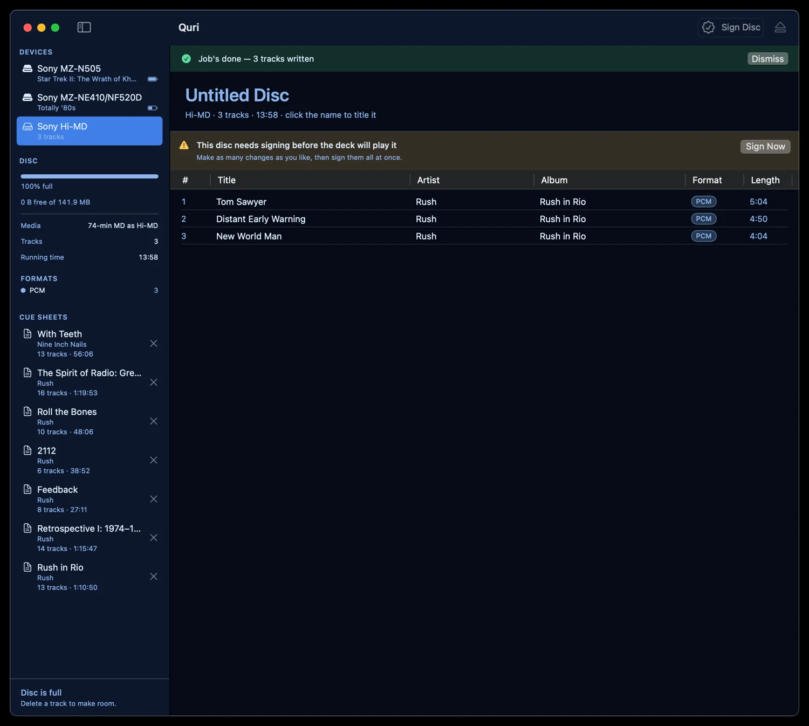Dismiss the job done banner

(x=767, y=59)
